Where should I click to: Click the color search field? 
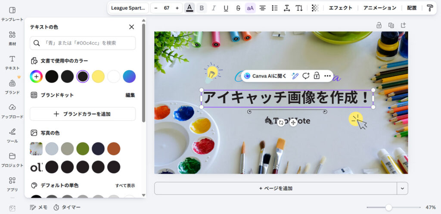(x=83, y=43)
